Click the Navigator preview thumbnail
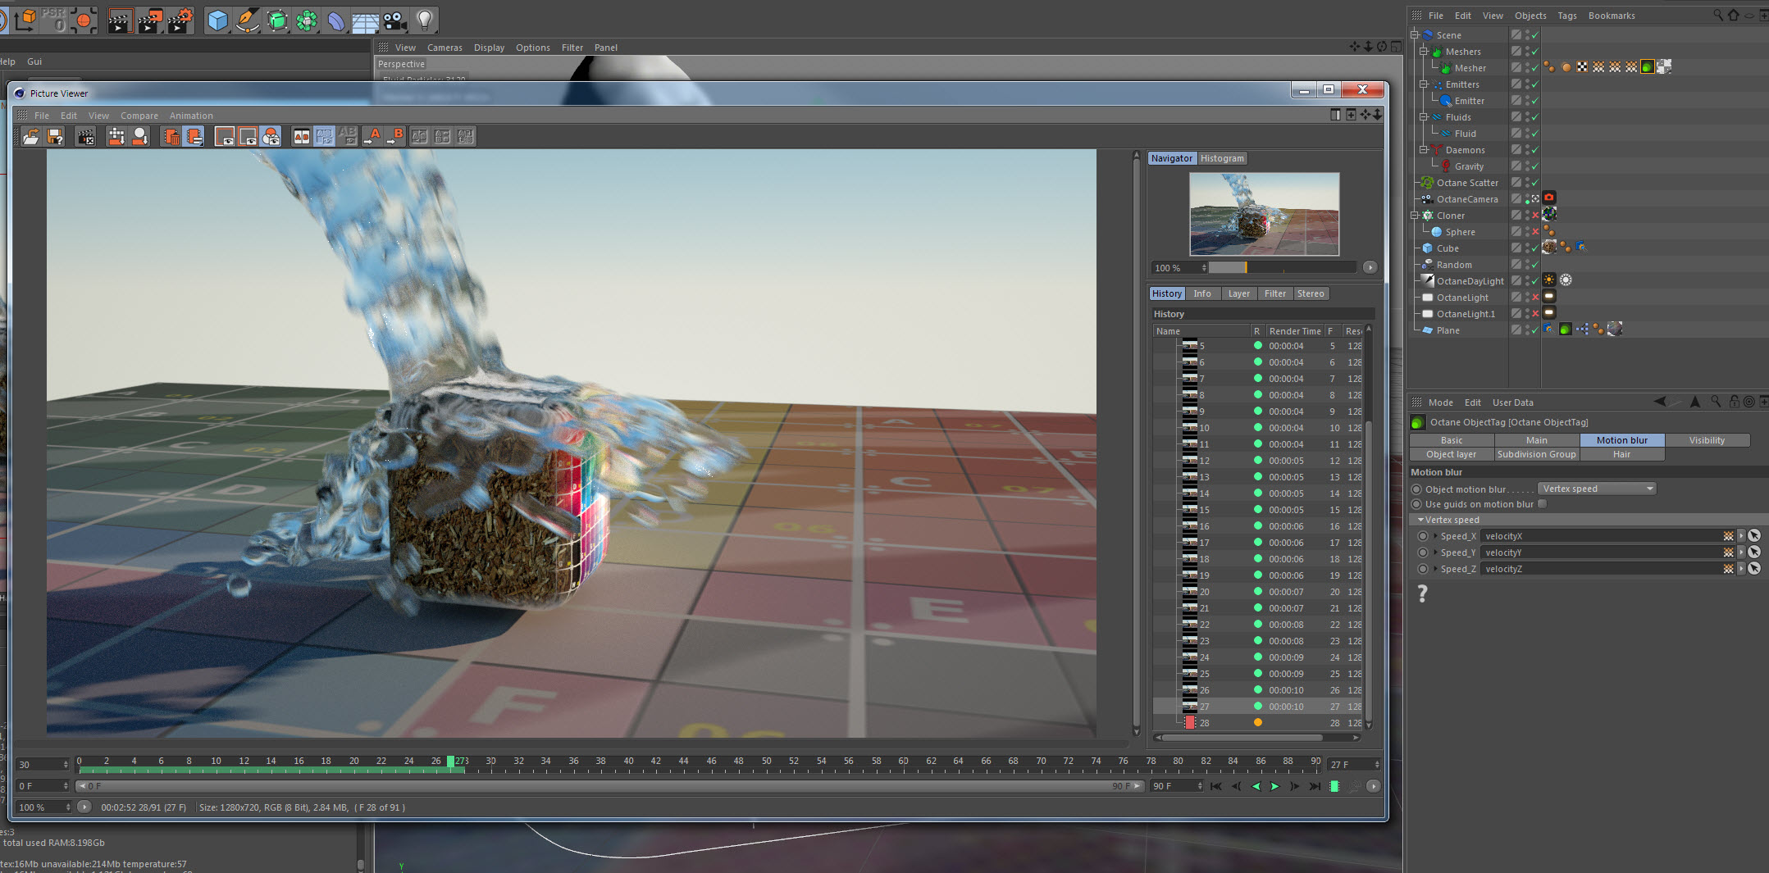The height and width of the screenshot is (873, 1769). click(x=1265, y=214)
